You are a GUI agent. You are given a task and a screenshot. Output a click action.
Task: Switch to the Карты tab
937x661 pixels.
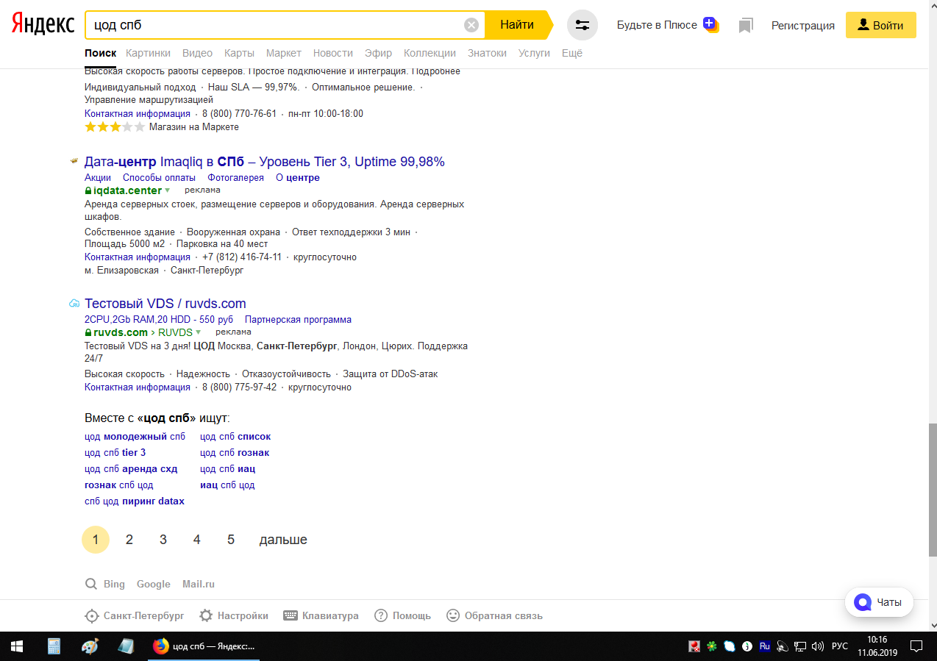coord(239,53)
